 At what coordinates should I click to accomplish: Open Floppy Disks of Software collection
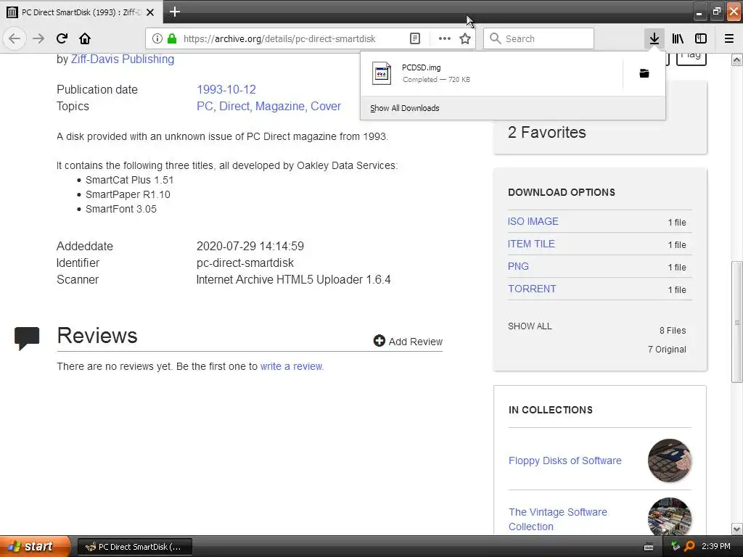(565, 461)
